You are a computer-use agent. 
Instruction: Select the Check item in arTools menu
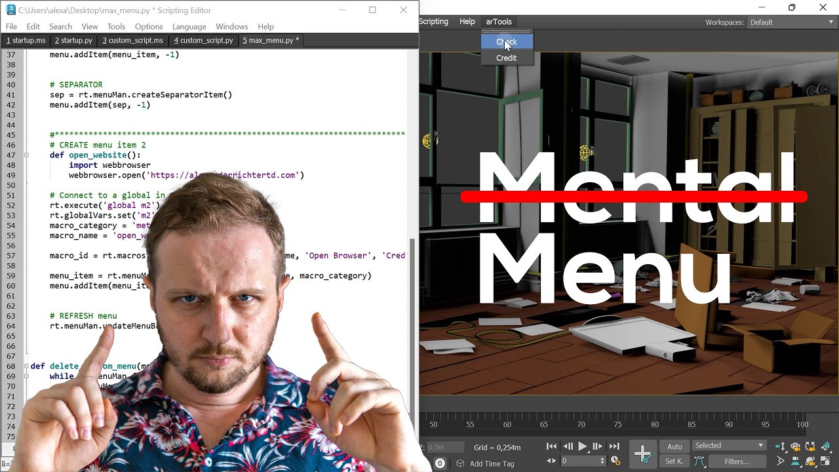[x=507, y=42]
